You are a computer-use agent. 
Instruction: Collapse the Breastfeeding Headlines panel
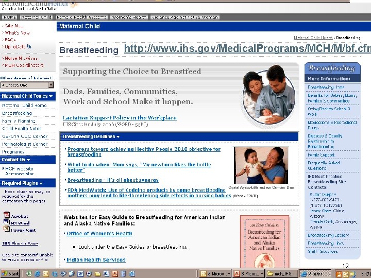point(179,136)
